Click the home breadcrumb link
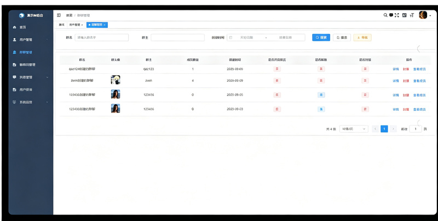Viewport: 438px width, 221px height. pyautogui.click(x=69, y=16)
